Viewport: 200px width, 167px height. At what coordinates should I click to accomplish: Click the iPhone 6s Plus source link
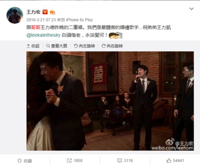(x=79, y=20)
